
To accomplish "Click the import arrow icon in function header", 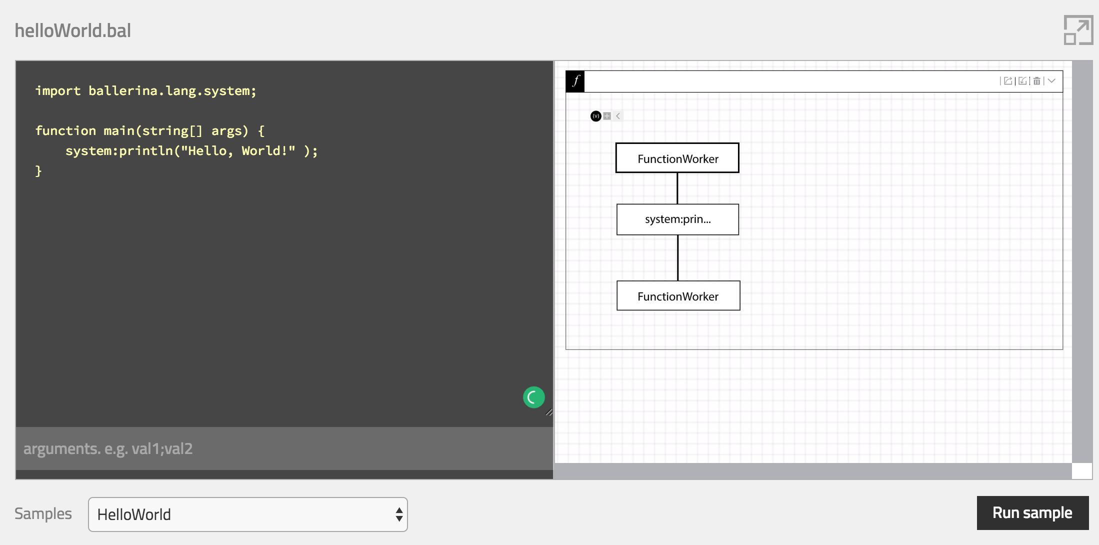I will (1022, 81).
